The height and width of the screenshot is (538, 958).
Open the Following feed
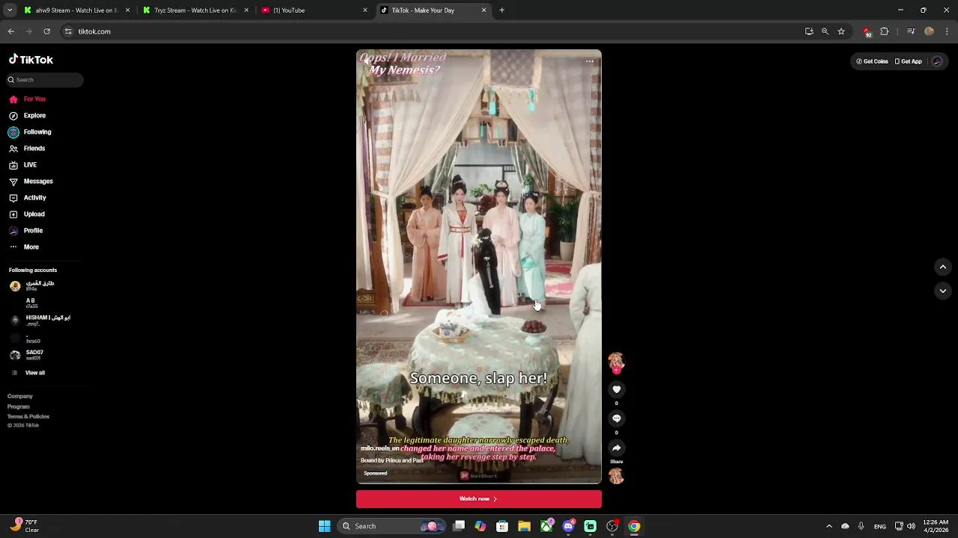coord(30,132)
